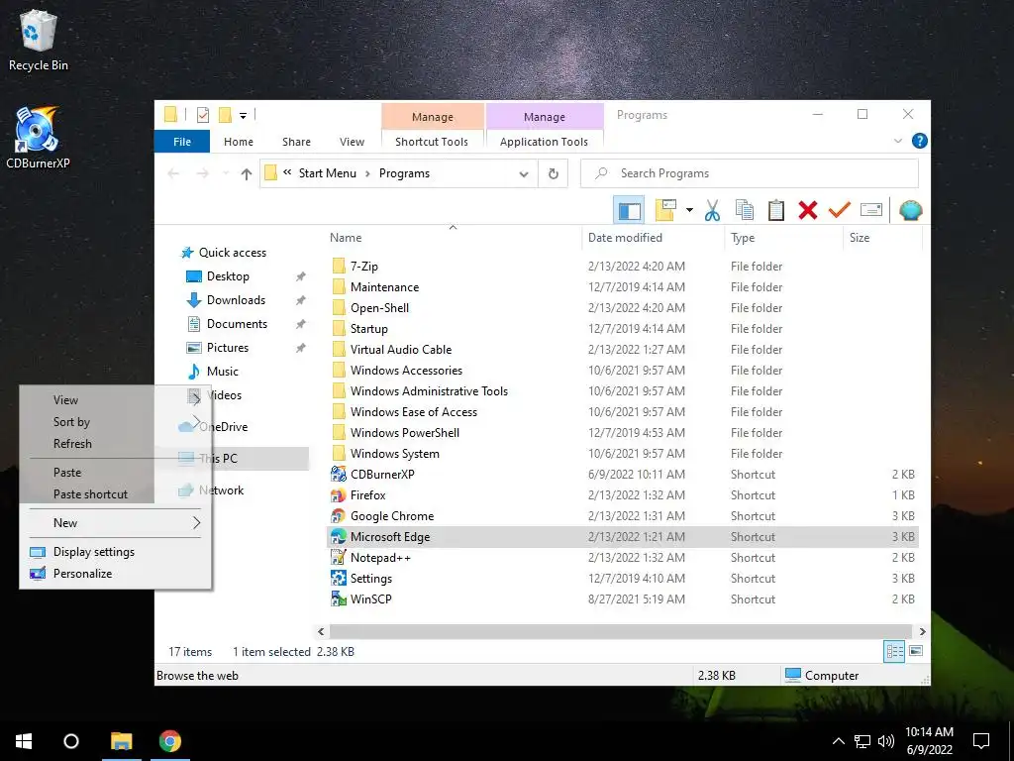1014x761 pixels.
Task: Switch to the Application Tools tab
Action: click(544, 141)
